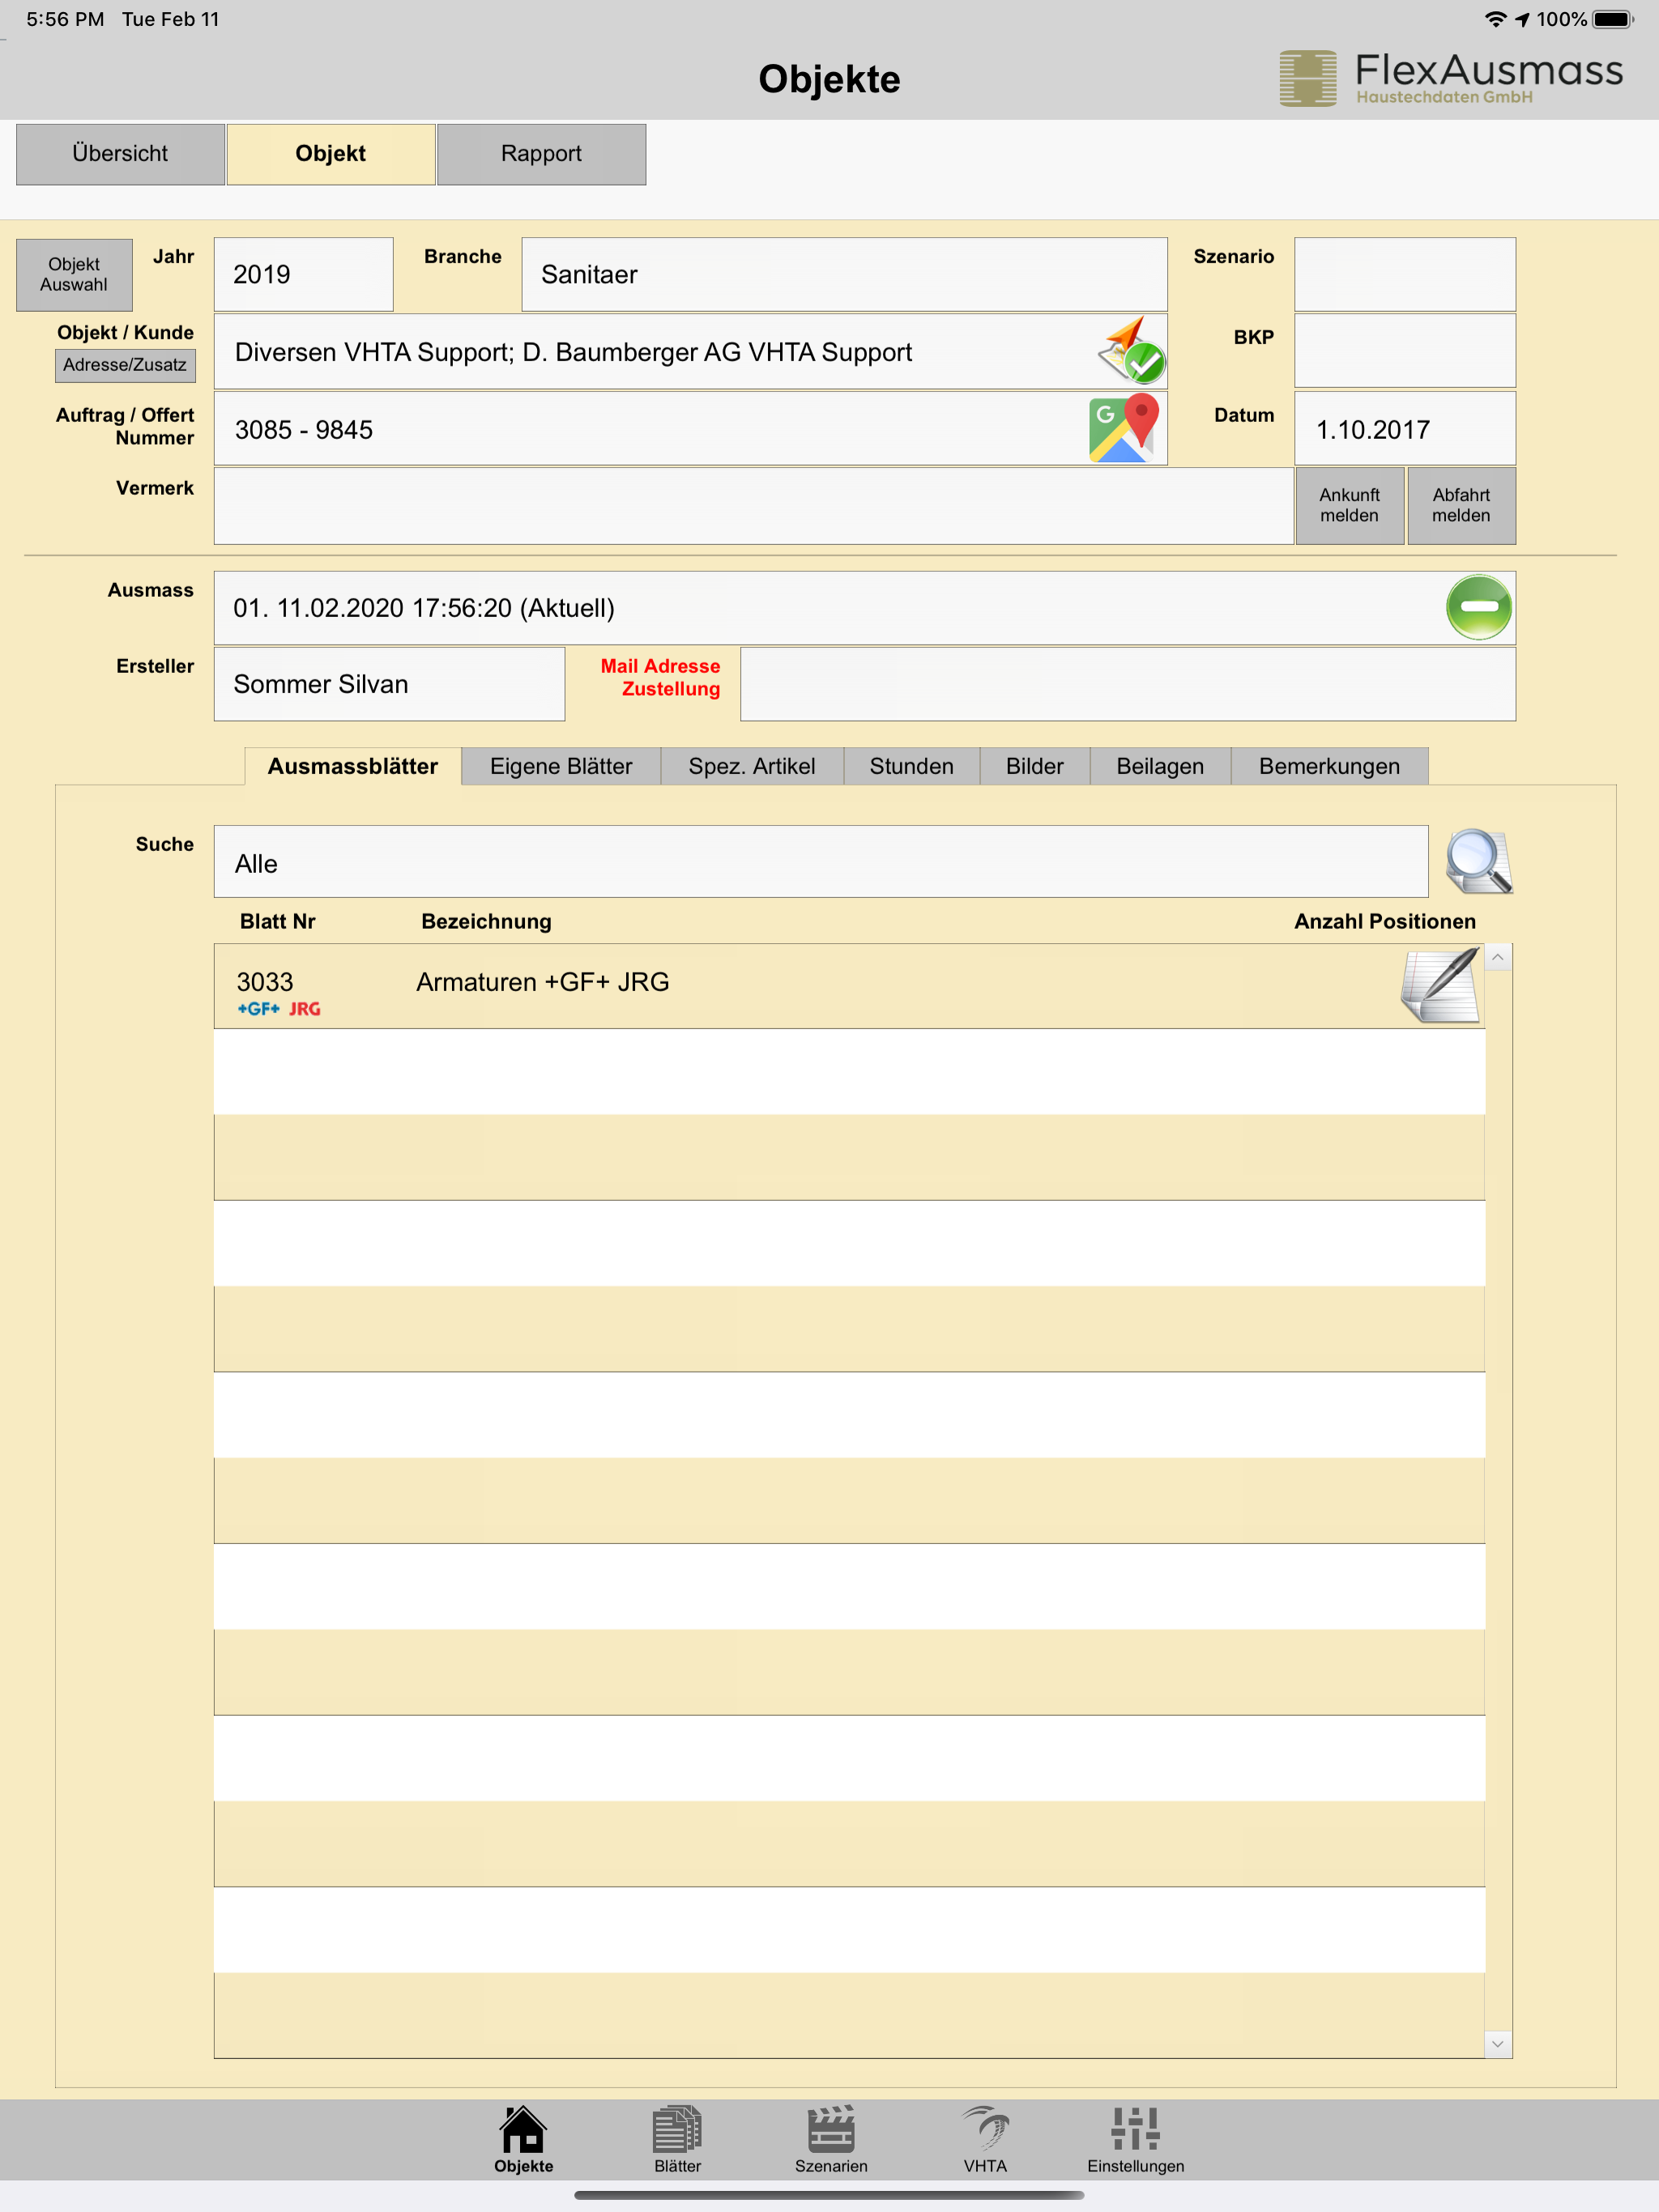Open the Jahr field showing 2019
1659x2212 pixels.
point(303,274)
